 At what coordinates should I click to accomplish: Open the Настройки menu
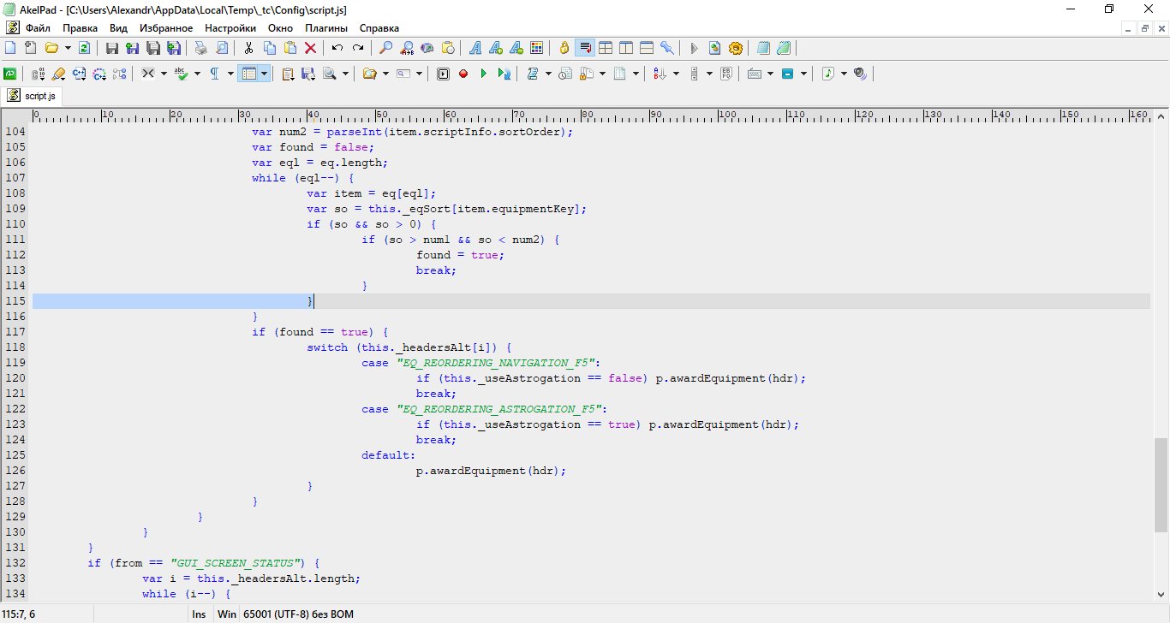tap(230, 28)
